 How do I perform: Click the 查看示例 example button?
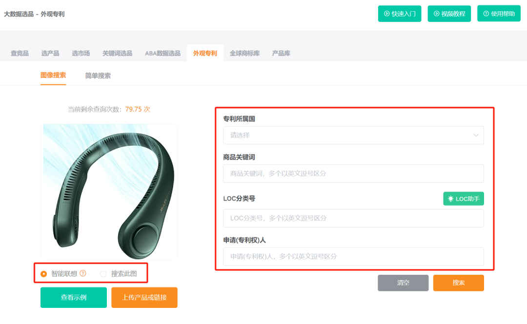pos(73,297)
